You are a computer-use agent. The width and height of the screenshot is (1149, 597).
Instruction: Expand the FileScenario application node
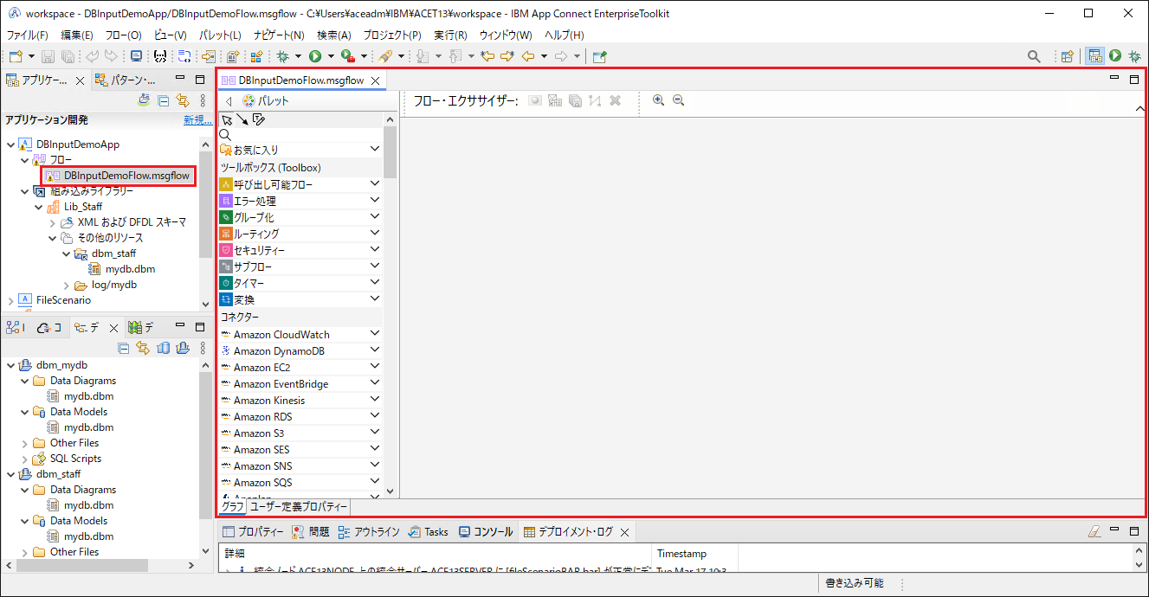point(10,300)
